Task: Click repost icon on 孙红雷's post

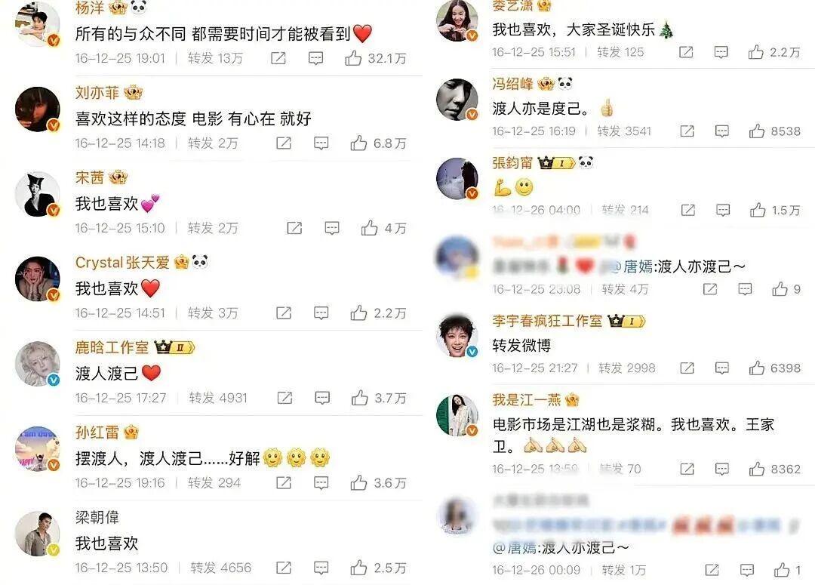Action: pyautogui.click(x=283, y=482)
